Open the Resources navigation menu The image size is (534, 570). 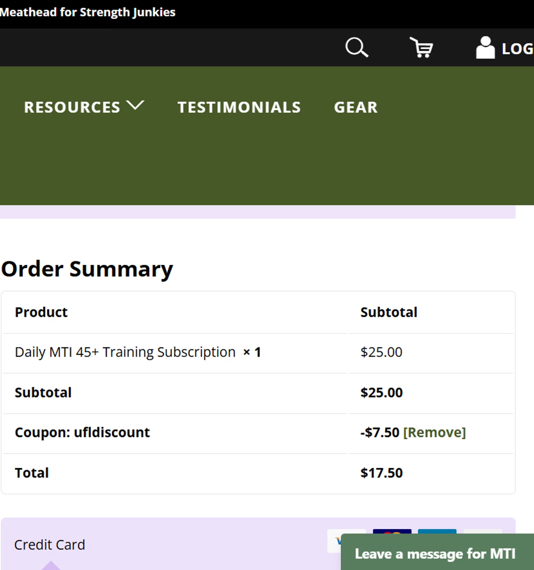(x=72, y=107)
